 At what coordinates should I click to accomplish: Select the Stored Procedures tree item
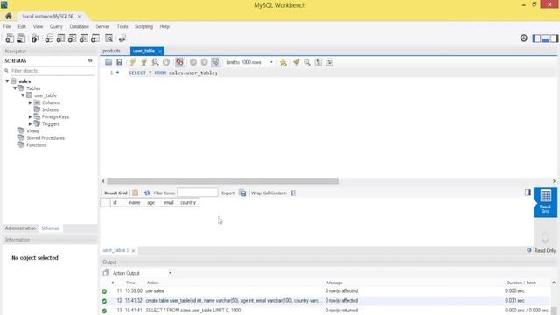pos(45,138)
